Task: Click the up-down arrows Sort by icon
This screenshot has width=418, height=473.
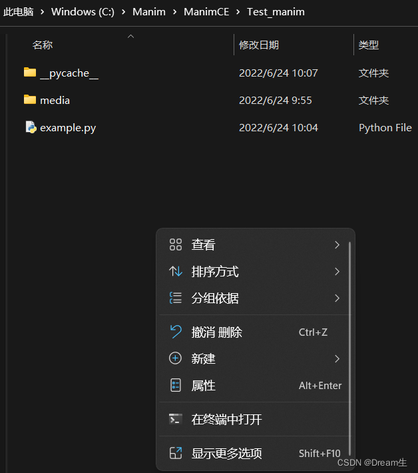Action: (176, 271)
